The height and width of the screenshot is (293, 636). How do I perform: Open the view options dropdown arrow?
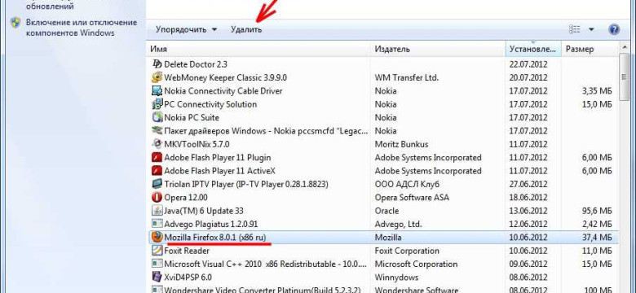pos(591,29)
